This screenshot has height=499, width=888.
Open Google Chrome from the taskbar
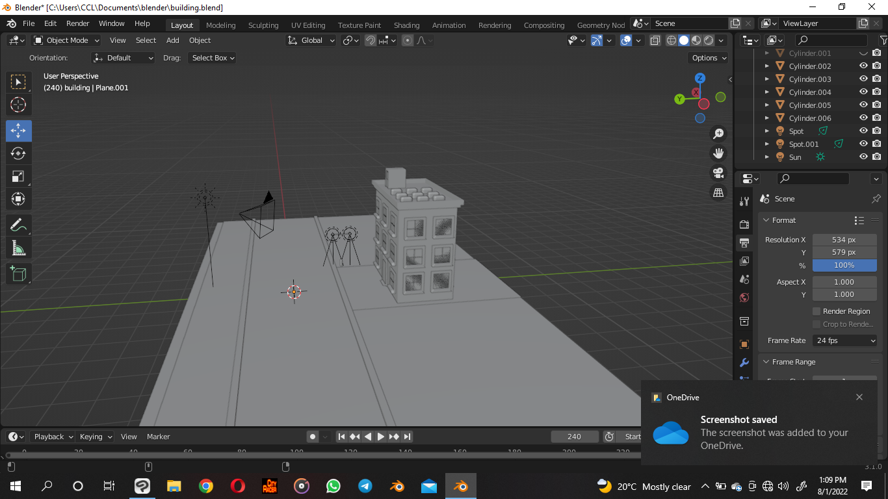click(x=205, y=486)
